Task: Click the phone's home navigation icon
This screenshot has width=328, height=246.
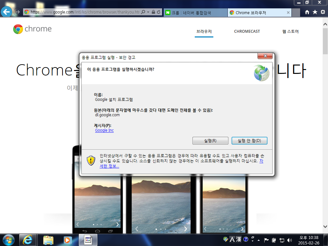Action: pos(98,231)
